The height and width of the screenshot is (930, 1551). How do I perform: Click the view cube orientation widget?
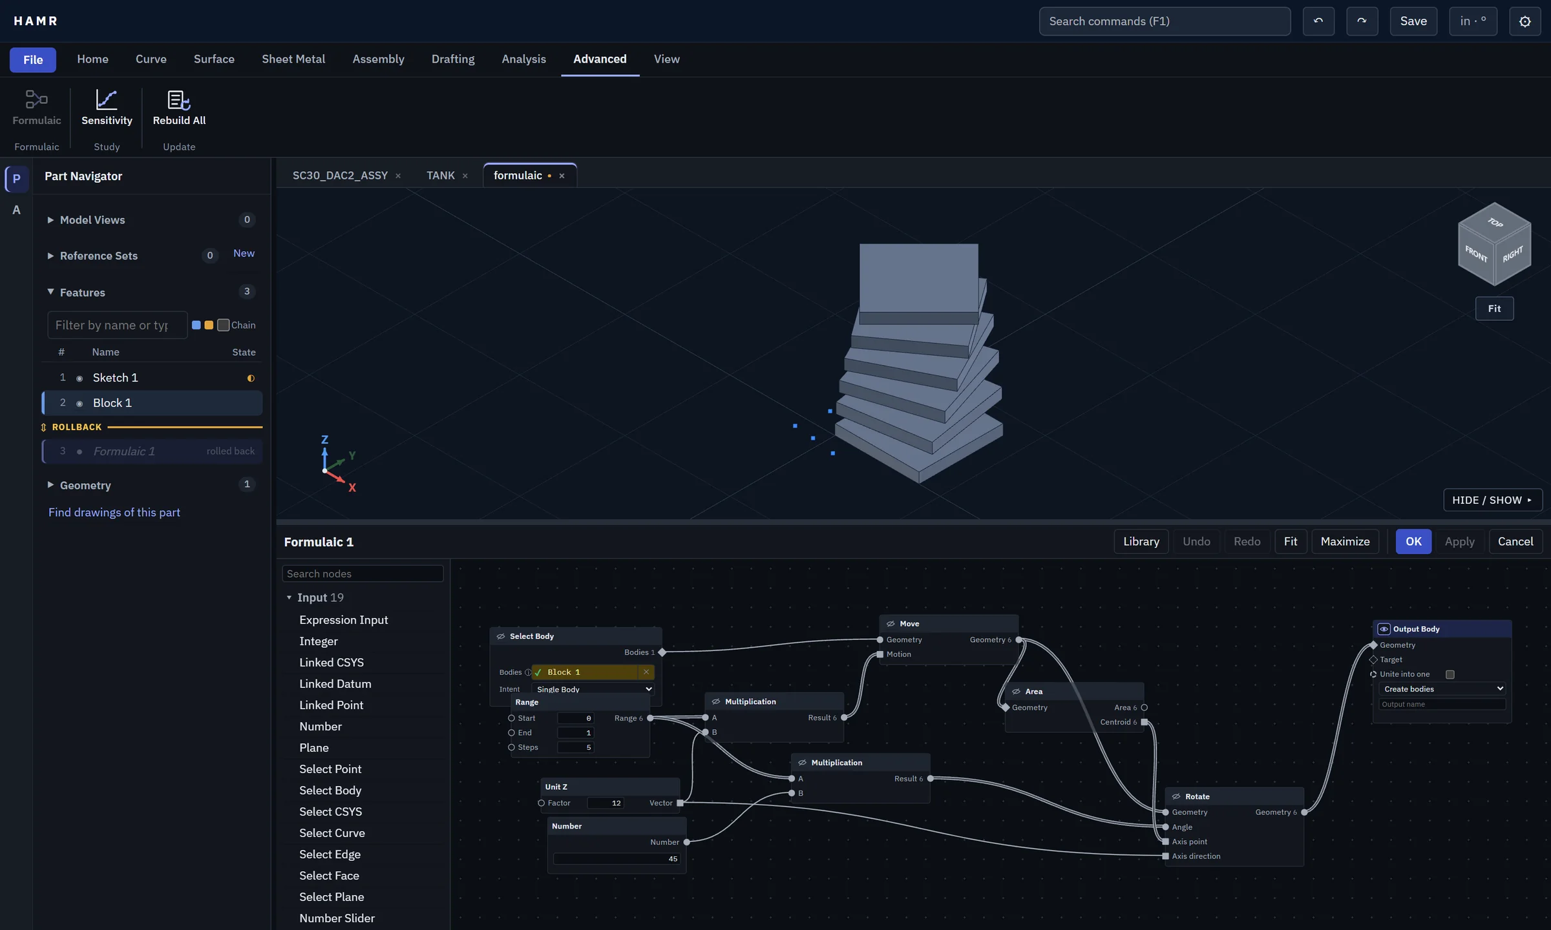1494,244
